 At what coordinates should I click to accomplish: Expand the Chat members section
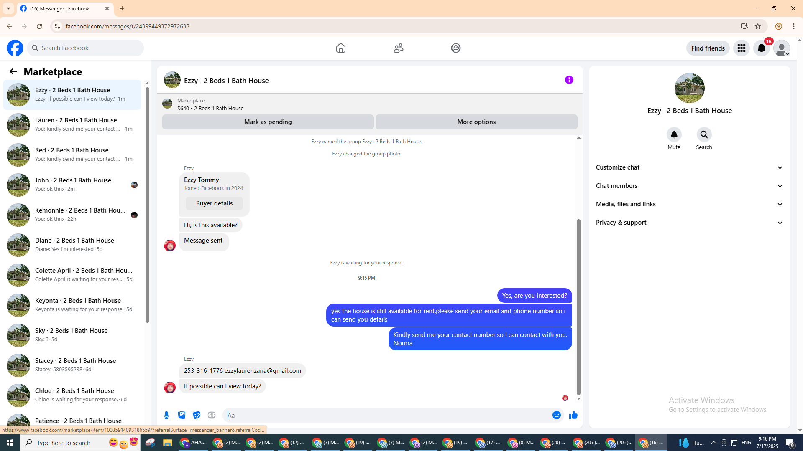(x=690, y=186)
